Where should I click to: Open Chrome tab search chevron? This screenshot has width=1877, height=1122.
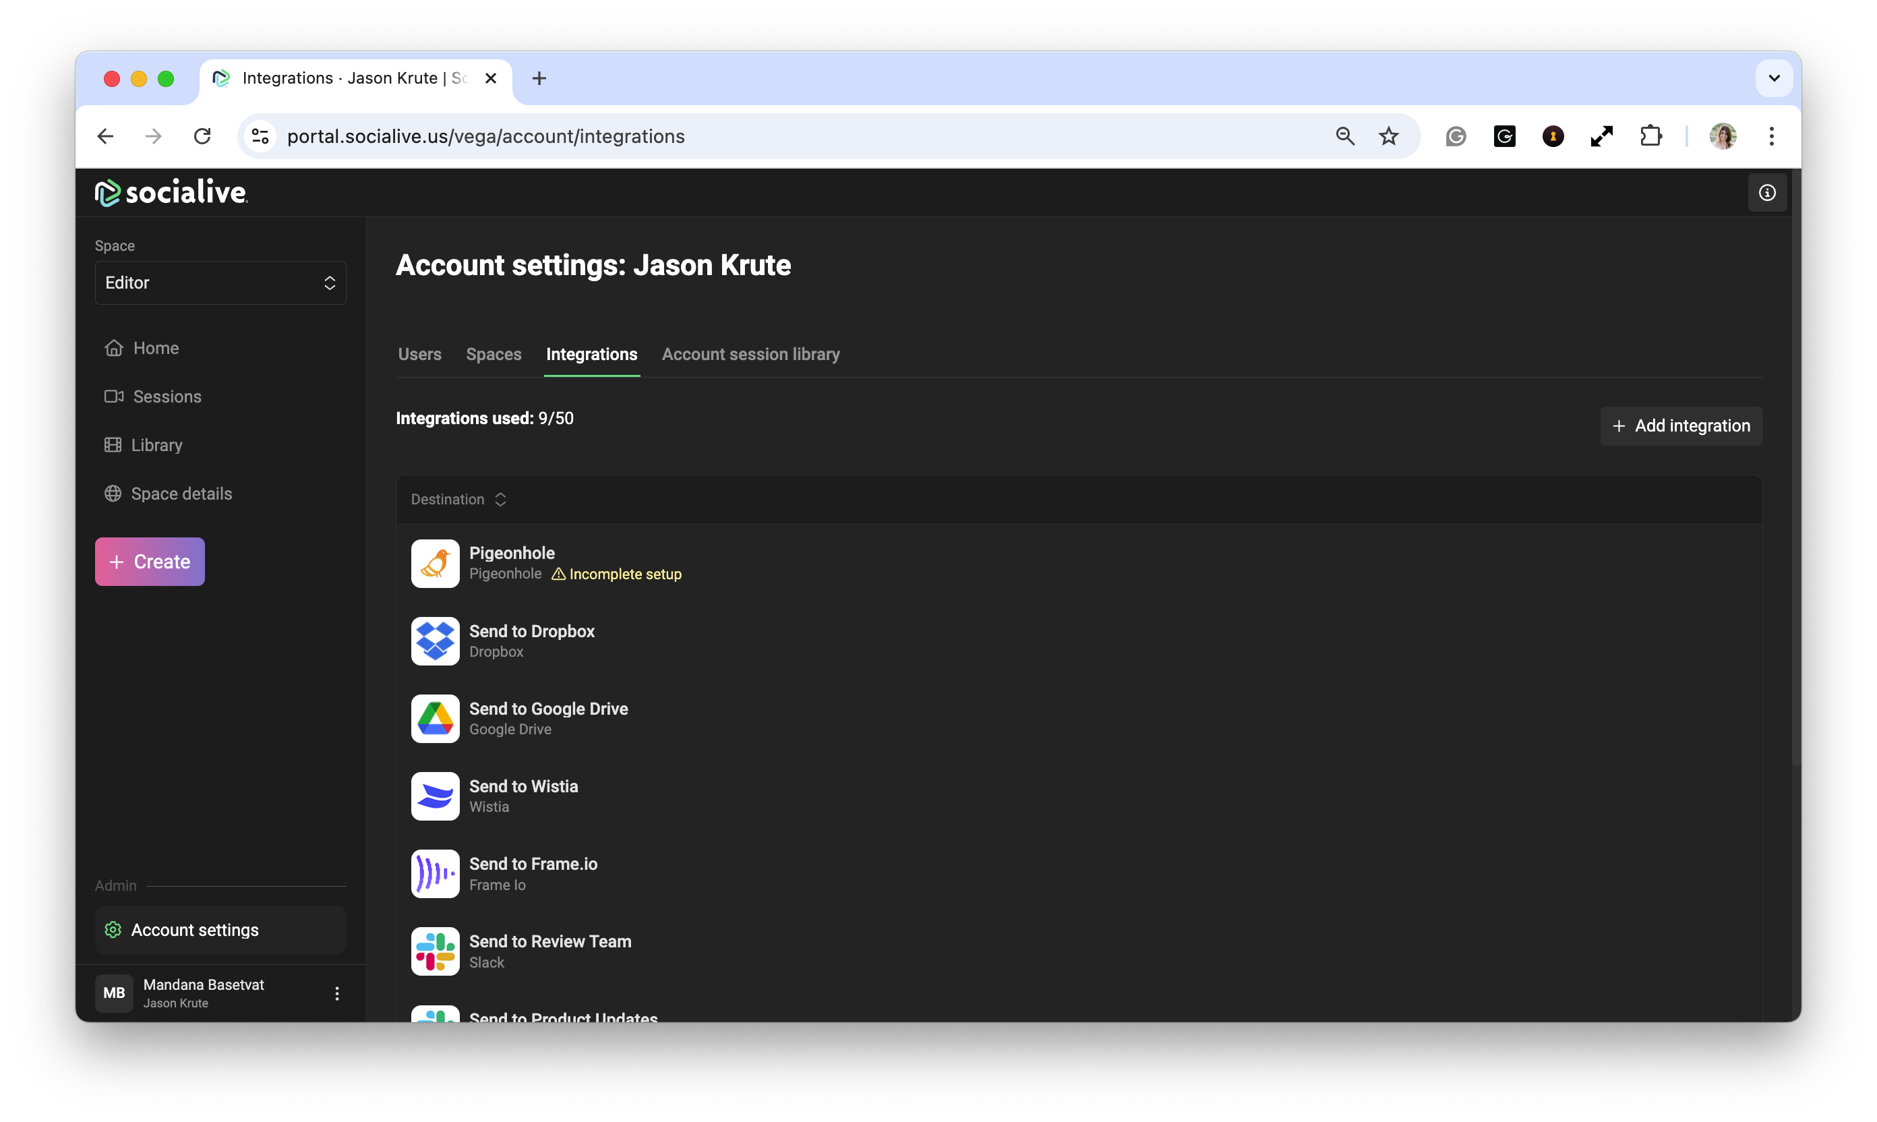pos(1773,78)
